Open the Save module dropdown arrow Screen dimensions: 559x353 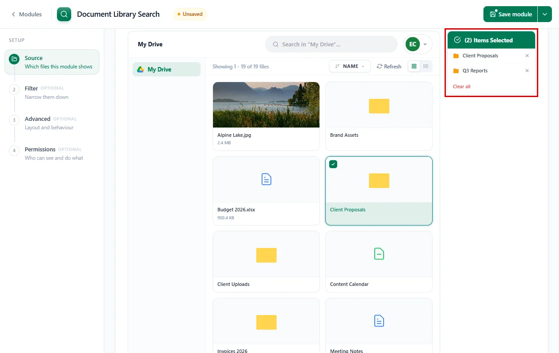[545, 14]
